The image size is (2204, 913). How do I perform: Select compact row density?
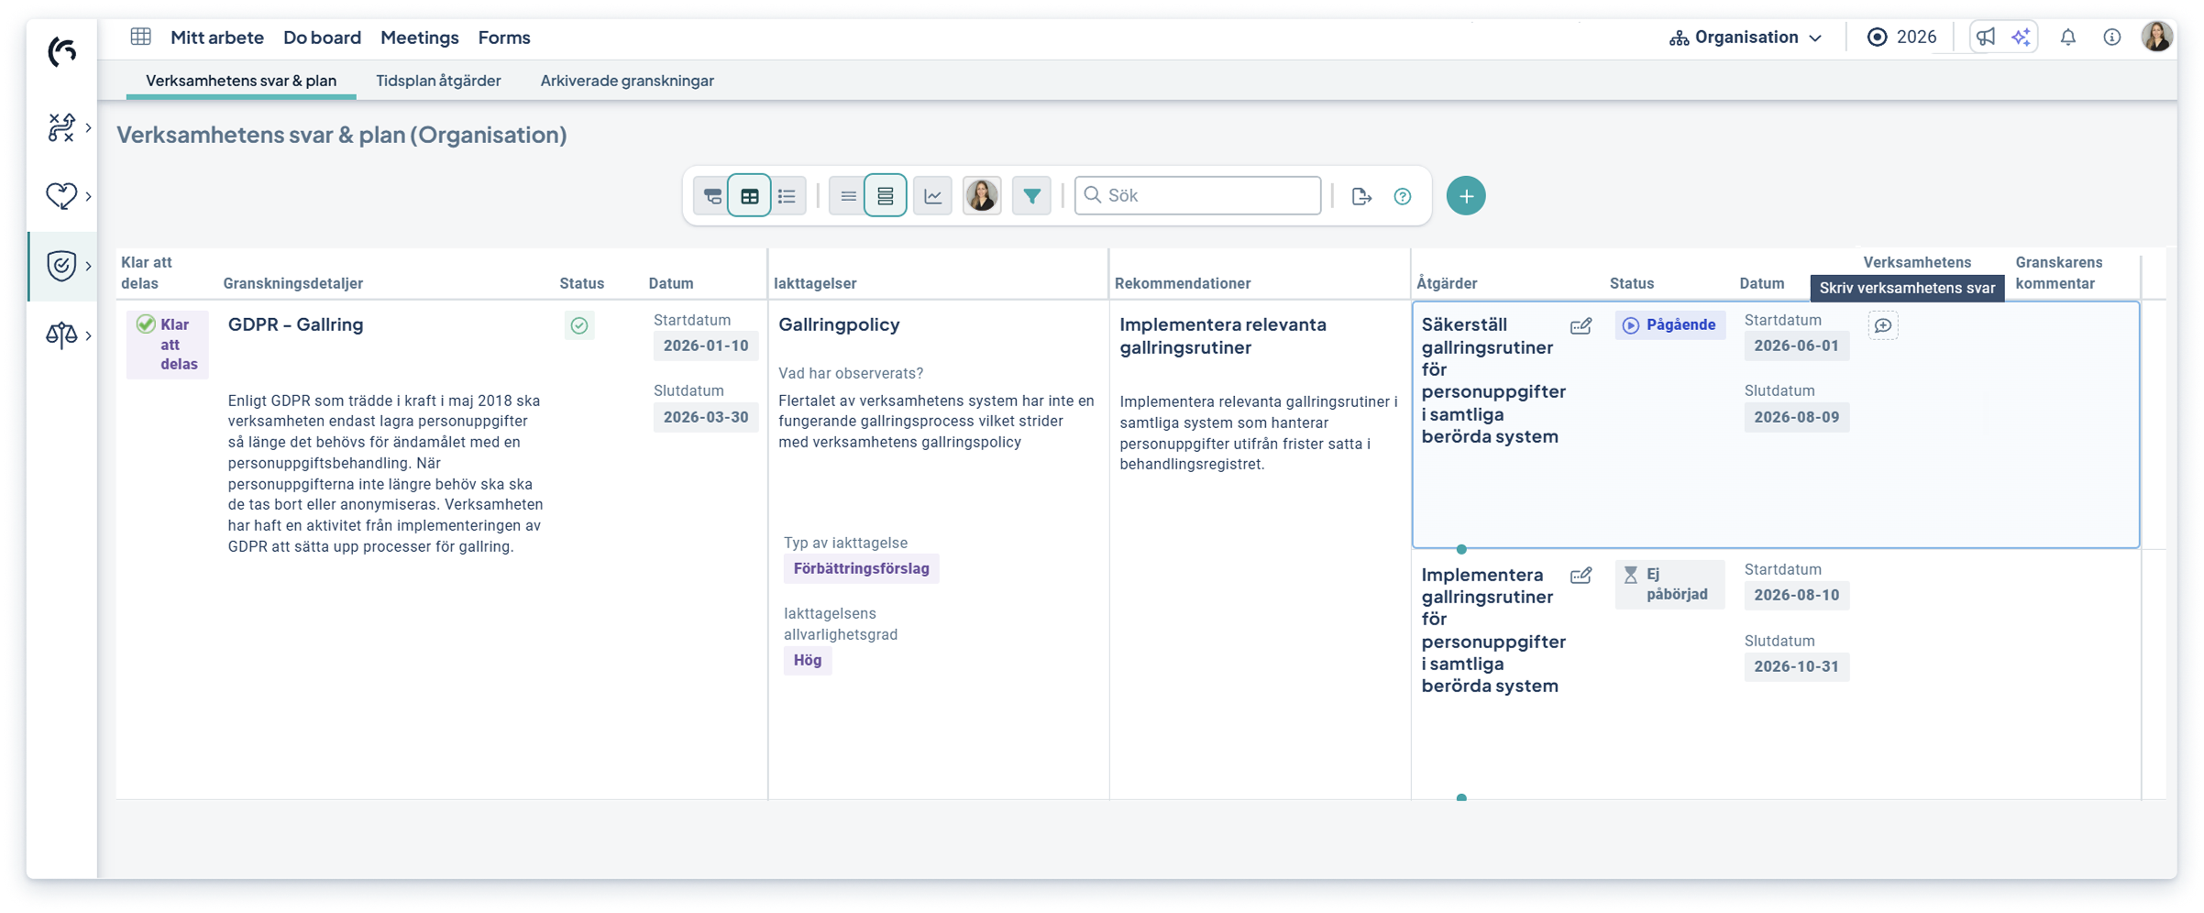click(x=848, y=196)
